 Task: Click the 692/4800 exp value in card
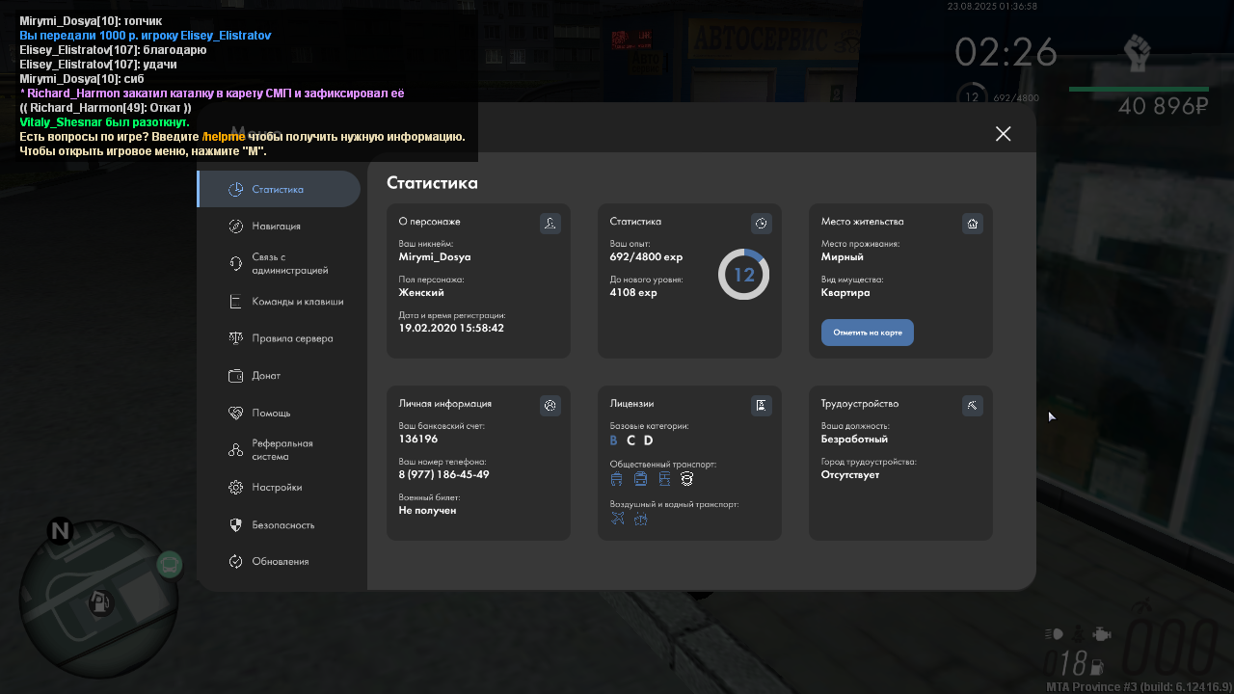click(646, 257)
